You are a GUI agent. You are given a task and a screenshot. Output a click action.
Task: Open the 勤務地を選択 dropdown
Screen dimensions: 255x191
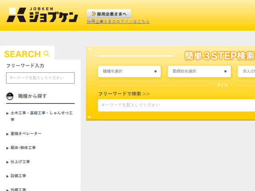[x=199, y=72]
